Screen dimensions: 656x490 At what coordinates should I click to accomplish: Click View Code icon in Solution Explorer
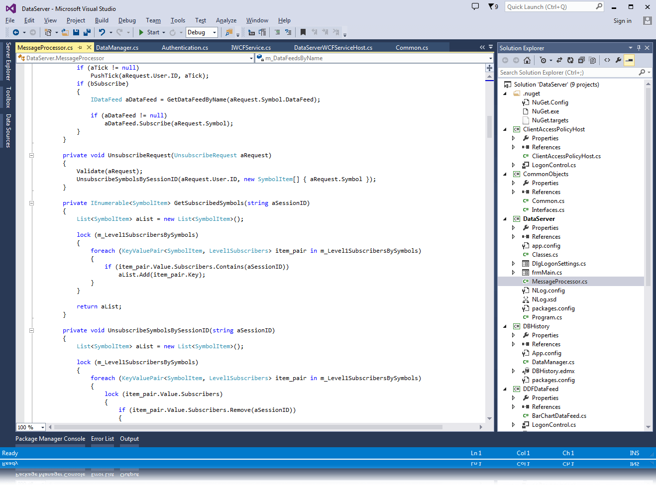click(607, 60)
